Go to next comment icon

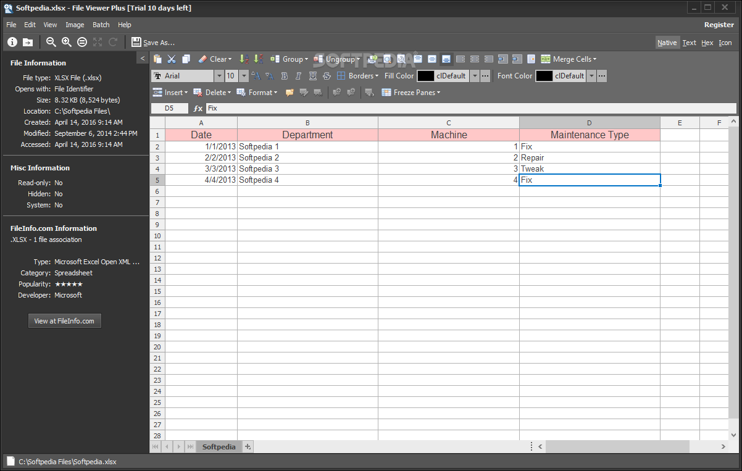click(x=351, y=93)
